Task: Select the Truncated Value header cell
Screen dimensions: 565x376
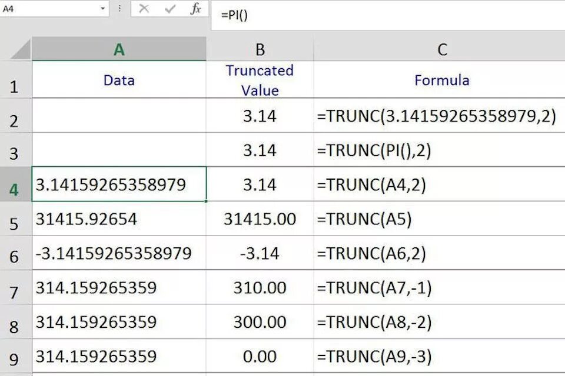Action: (260, 79)
